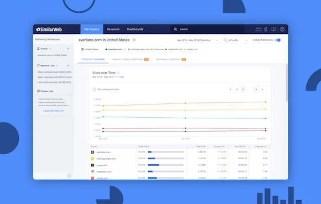Select daily (D) granularity
This screenshot has width=321, height=204.
tap(231, 90)
